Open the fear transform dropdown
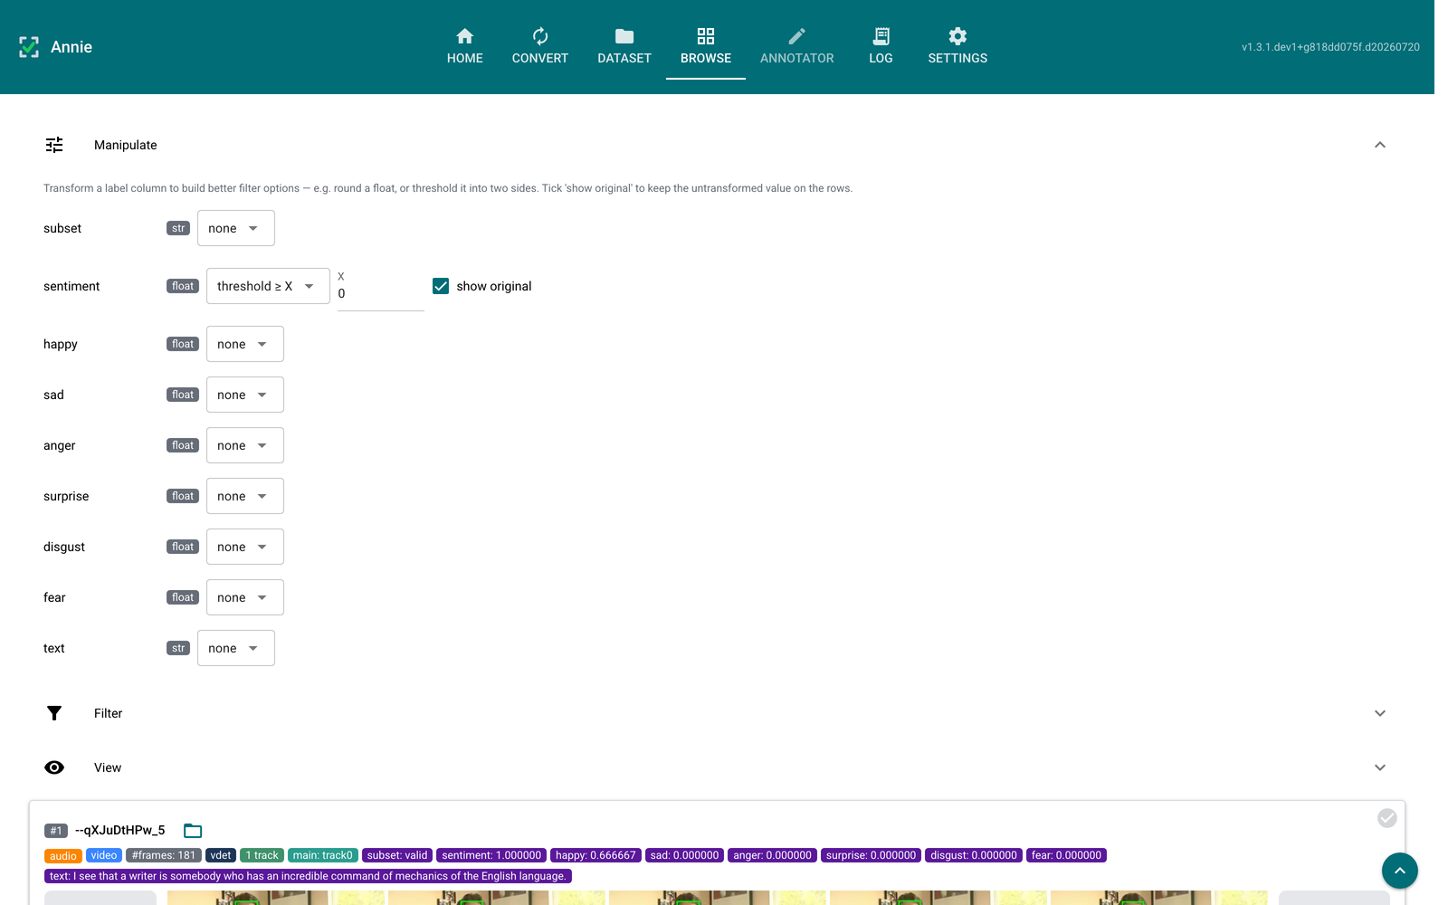 click(245, 597)
